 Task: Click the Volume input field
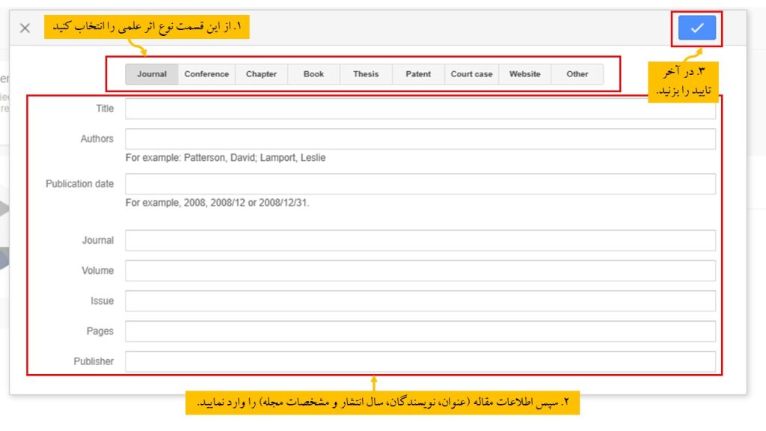point(419,270)
